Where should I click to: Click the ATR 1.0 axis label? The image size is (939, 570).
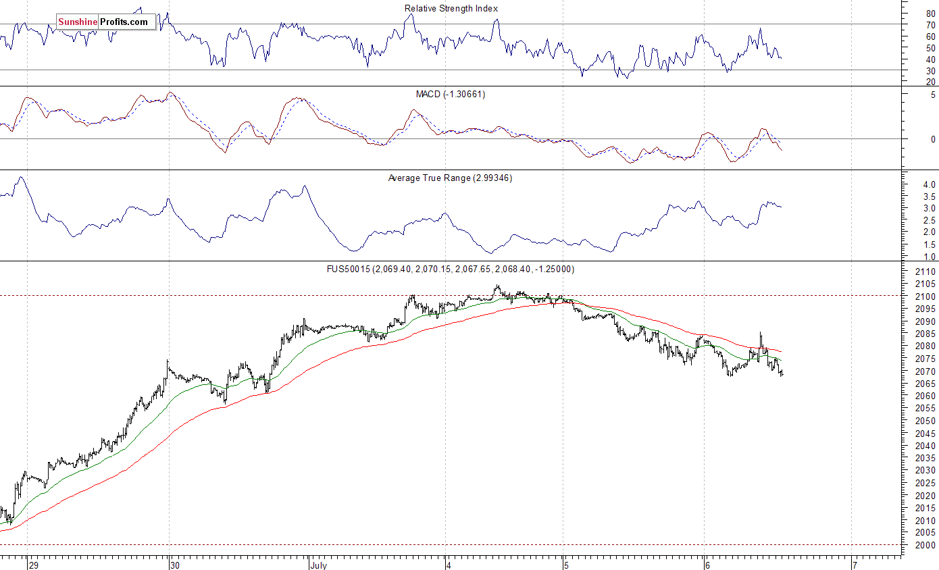click(x=929, y=257)
